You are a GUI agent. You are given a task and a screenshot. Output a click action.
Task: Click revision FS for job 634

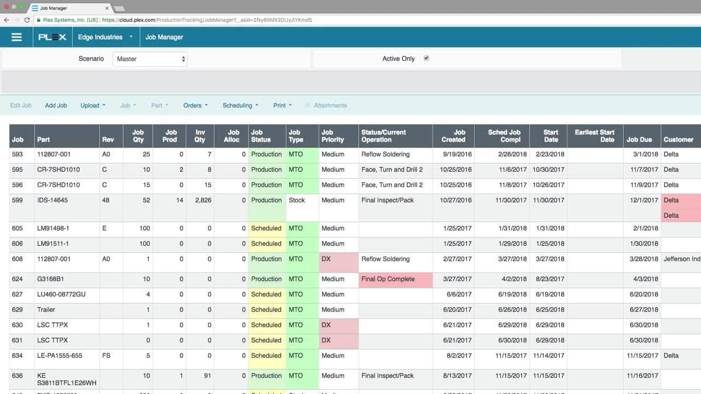106,356
